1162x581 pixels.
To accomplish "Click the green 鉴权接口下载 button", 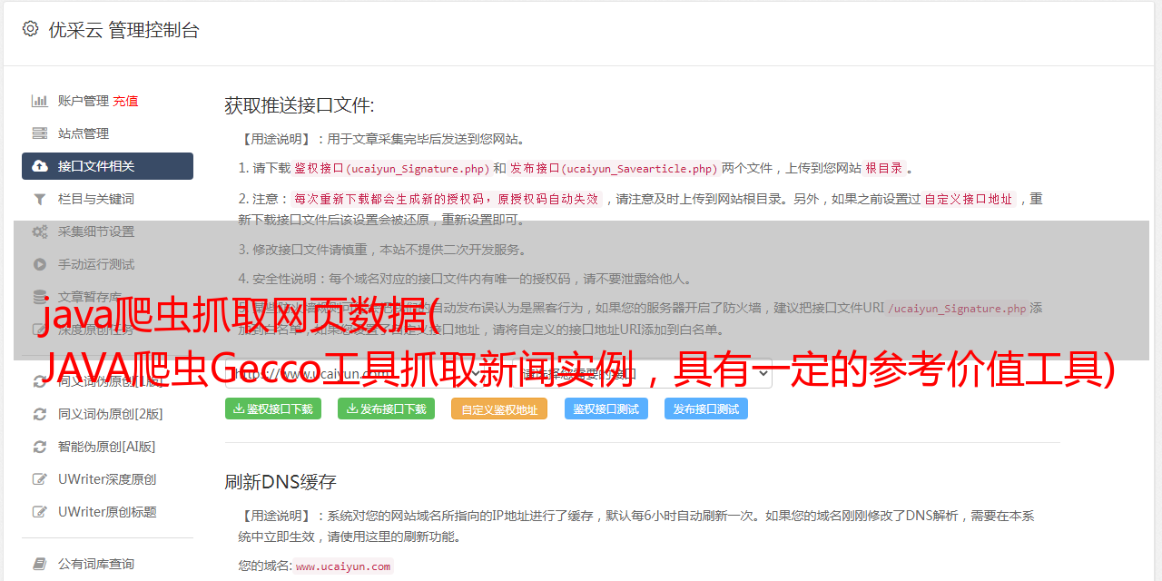I will (x=273, y=409).
